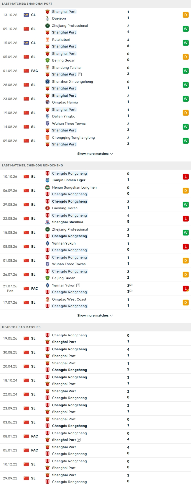Click the win badge for Chengdu vs Liaoning Tieren
Image resolution: width=191 pixels, height=485 pixels.
point(186,205)
